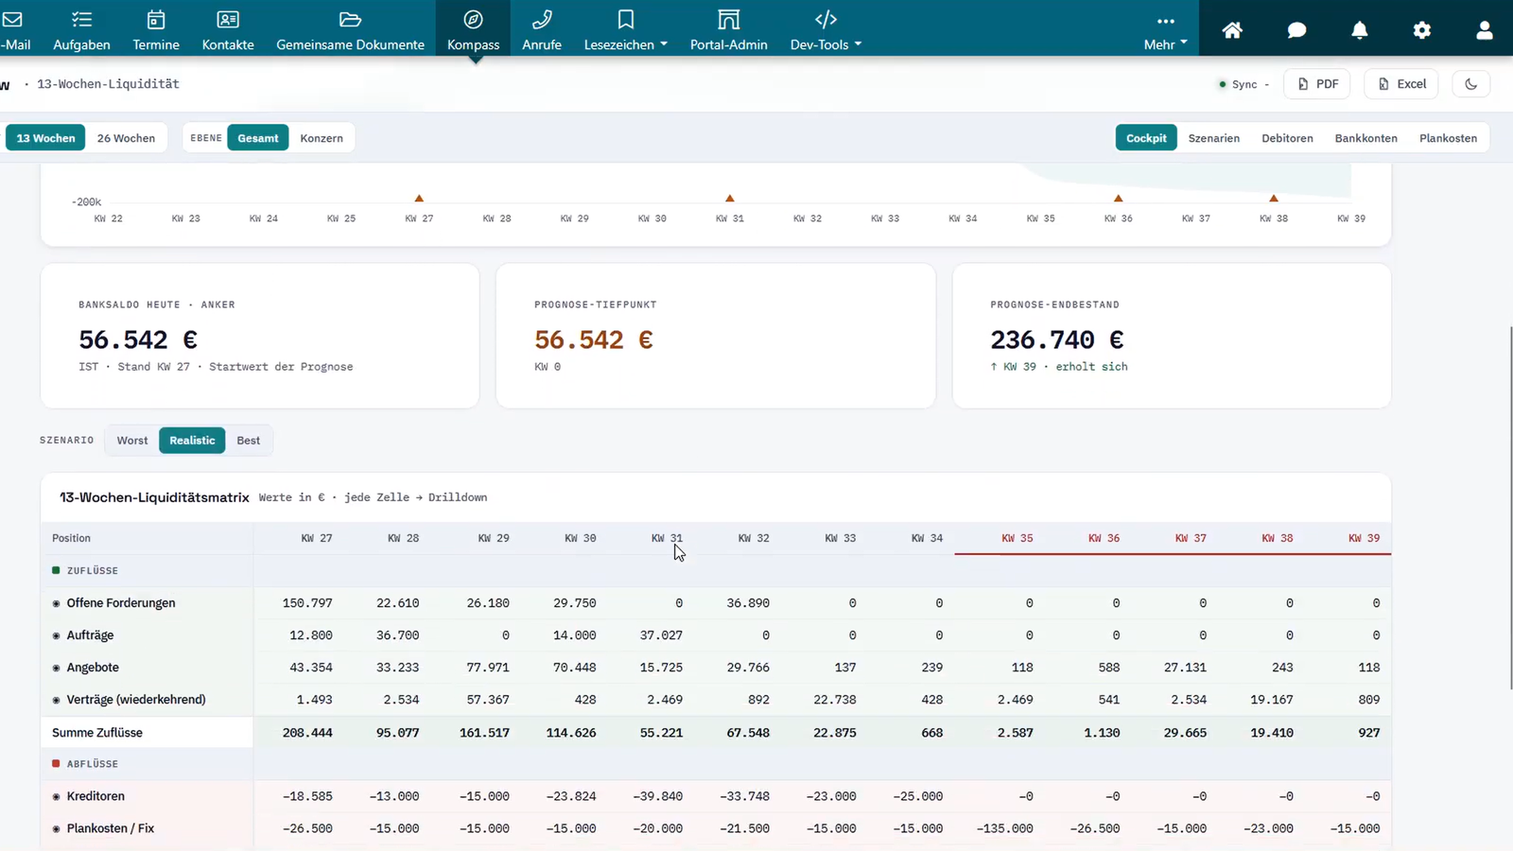Image resolution: width=1513 pixels, height=851 pixels.
Task: Open Portal-Admin
Action: [x=728, y=29]
